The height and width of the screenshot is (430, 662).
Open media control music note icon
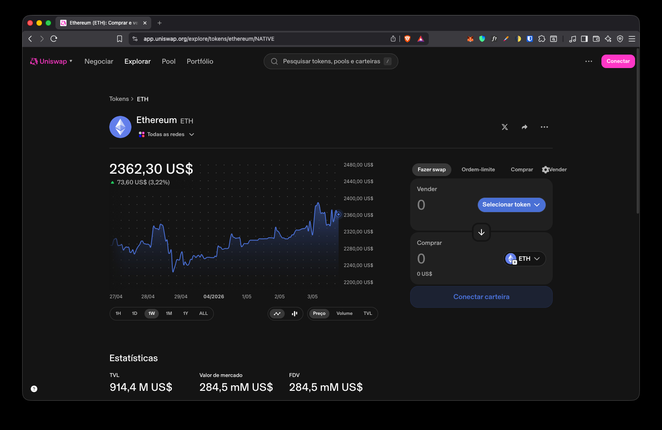click(x=573, y=39)
